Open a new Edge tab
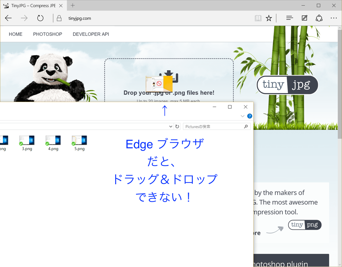The image size is (342, 267). (x=73, y=5)
